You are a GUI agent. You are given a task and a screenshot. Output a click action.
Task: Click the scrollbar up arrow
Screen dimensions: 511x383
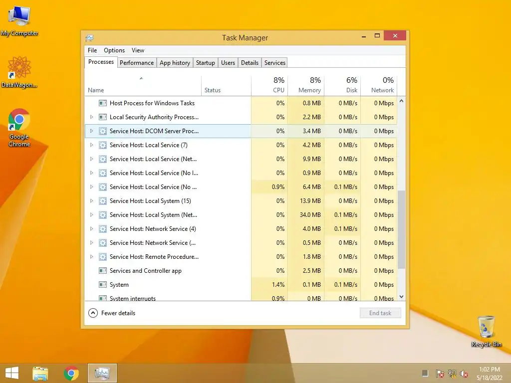pos(402,101)
